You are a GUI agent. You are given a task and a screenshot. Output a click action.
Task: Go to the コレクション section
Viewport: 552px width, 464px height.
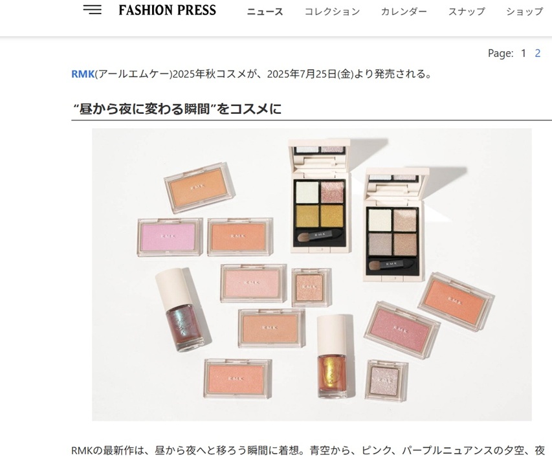[332, 12]
